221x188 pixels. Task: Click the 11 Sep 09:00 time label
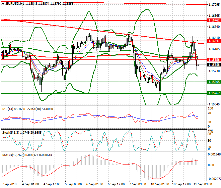(203, 184)
